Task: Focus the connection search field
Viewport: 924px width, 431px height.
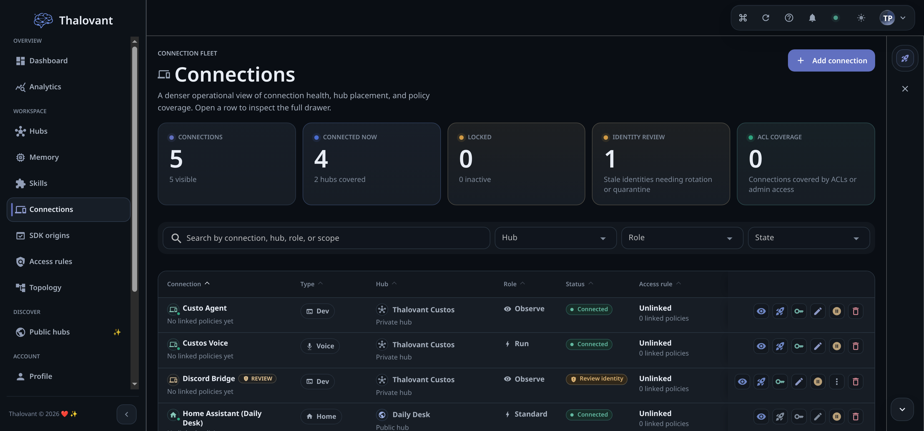Action: tap(326, 238)
